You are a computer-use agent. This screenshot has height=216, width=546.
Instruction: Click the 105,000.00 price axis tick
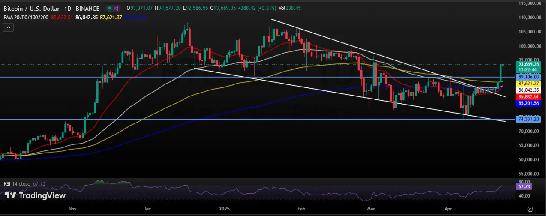pos(530,32)
